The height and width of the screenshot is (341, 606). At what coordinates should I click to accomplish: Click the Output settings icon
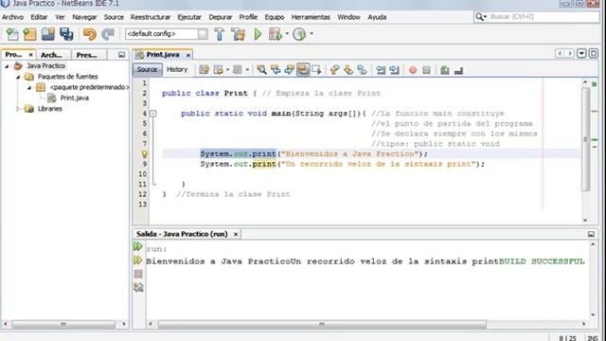138,287
